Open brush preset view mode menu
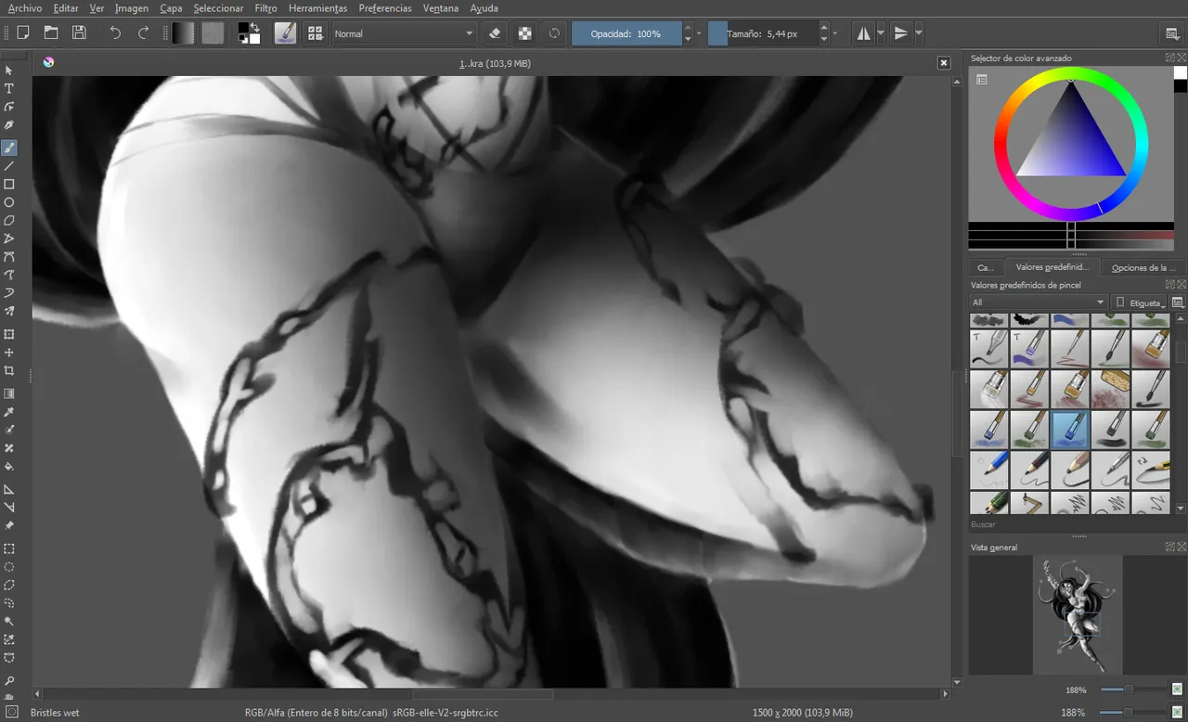1188x722 pixels. click(x=1178, y=303)
